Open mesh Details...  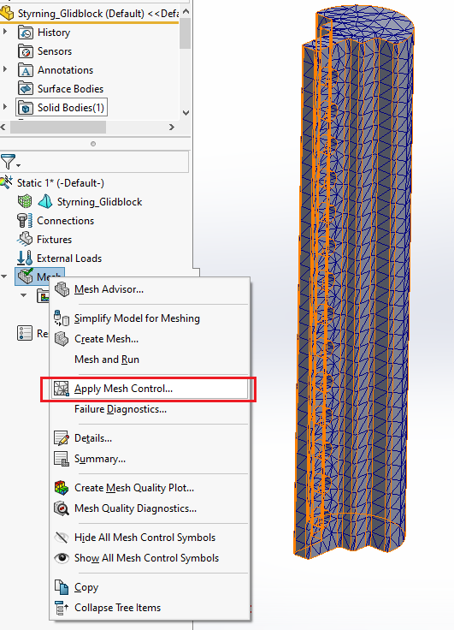(x=93, y=438)
